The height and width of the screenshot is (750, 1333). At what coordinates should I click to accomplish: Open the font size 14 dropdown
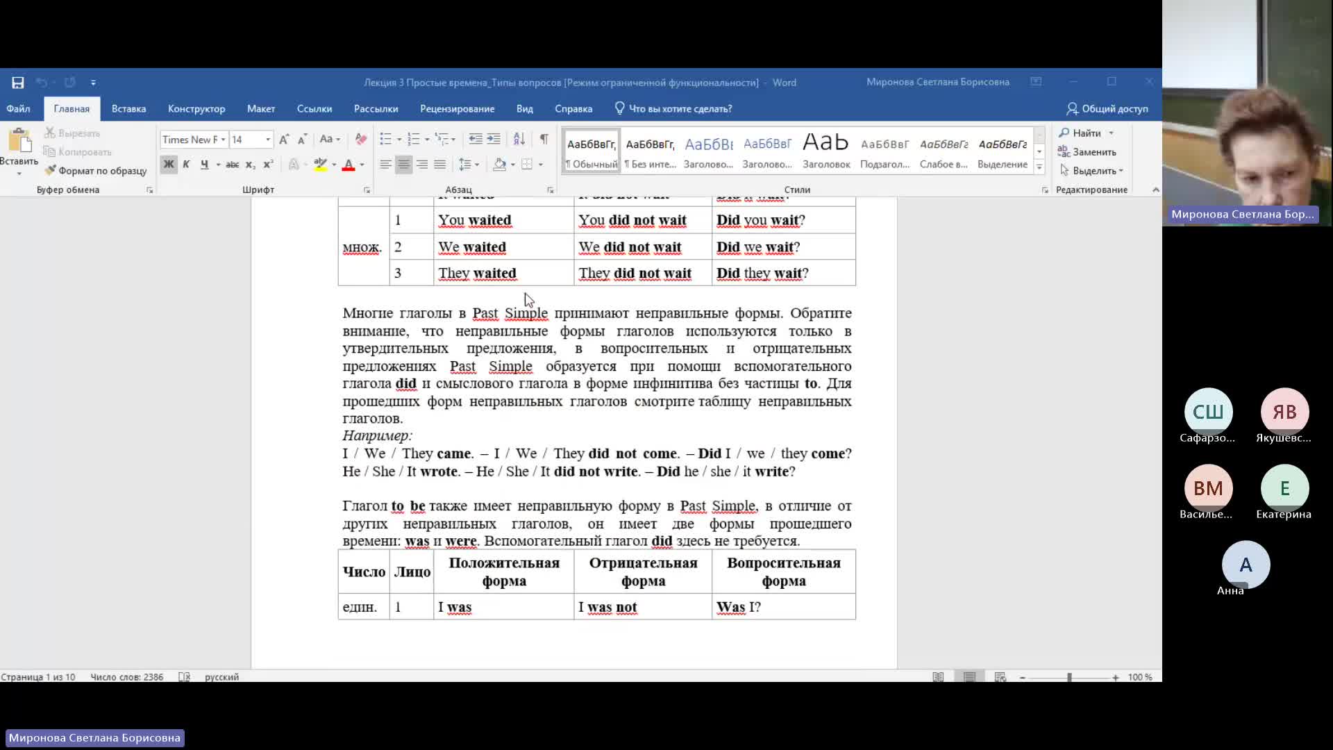point(268,140)
